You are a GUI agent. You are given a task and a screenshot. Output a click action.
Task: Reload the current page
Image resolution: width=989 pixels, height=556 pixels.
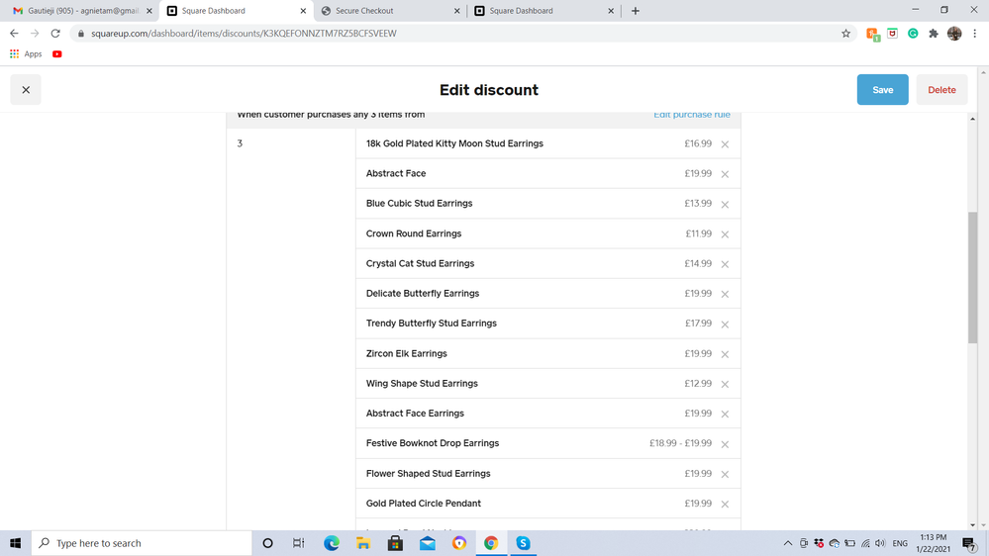click(55, 34)
